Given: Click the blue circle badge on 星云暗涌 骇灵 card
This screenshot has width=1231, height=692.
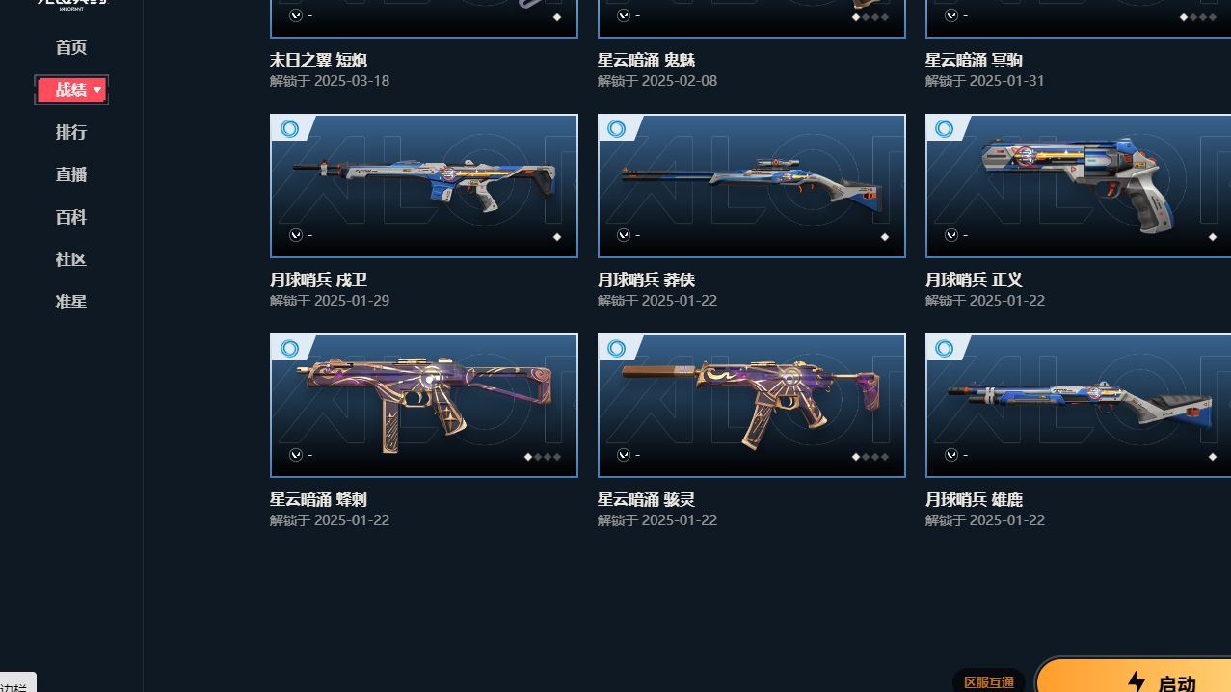Looking at the screenshot, I should [617, 349].
